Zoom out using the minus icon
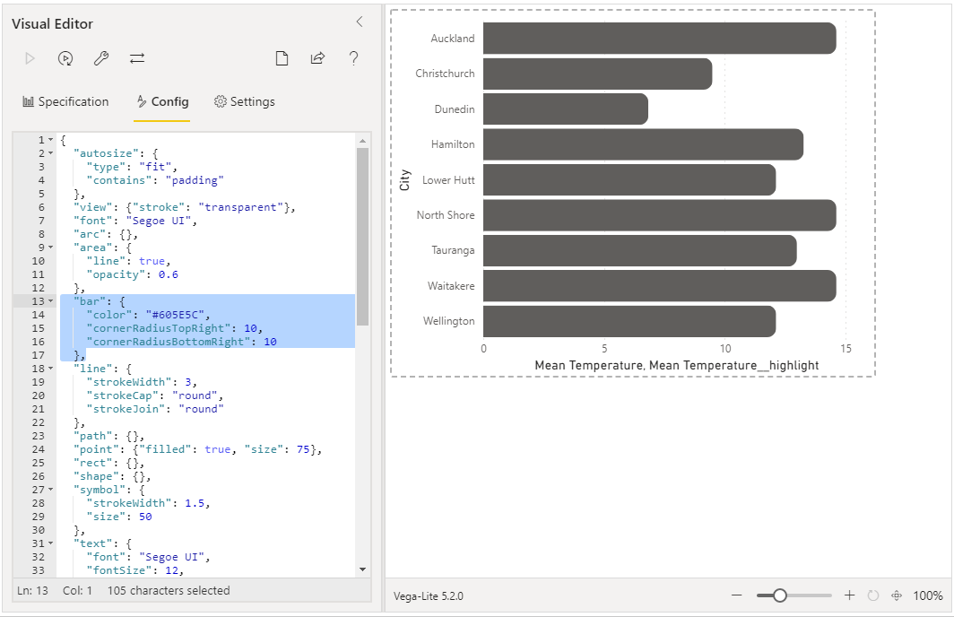 pos(737,595)
